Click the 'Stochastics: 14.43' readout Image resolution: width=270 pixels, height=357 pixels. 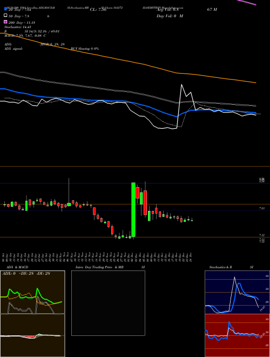pyautogui.click(x=18, y=27)
